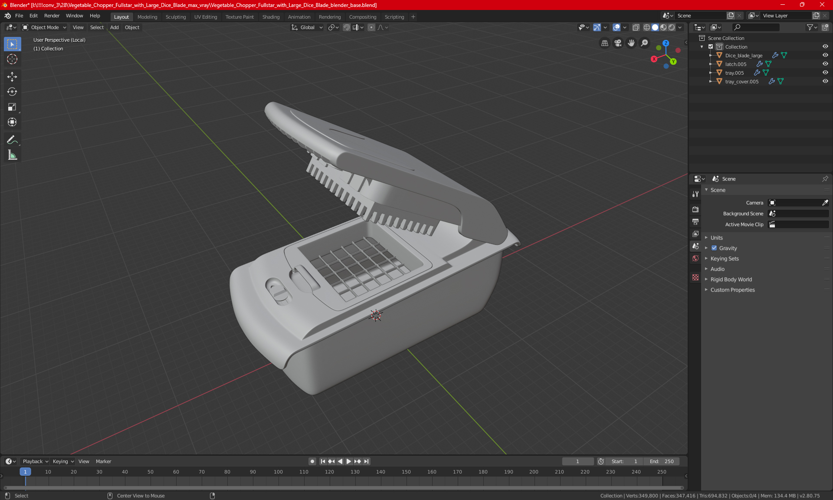
Task: Open the Render menu
Action: (x=52, y=16)
